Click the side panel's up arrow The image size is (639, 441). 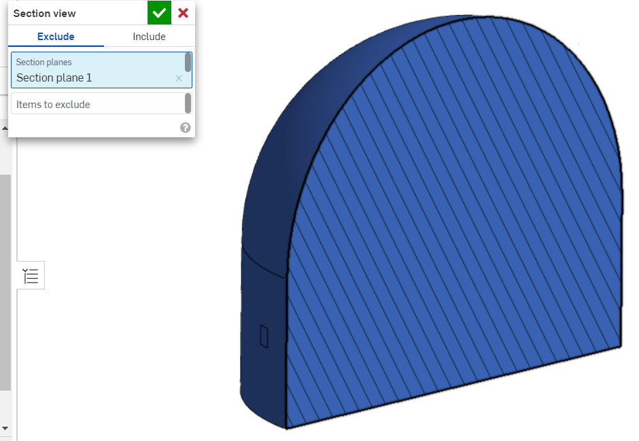pos(5,128)
